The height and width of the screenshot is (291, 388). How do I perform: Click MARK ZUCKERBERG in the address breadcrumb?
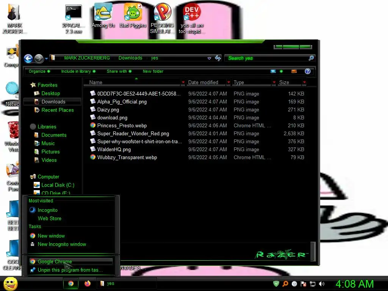(x=87, y=58)
